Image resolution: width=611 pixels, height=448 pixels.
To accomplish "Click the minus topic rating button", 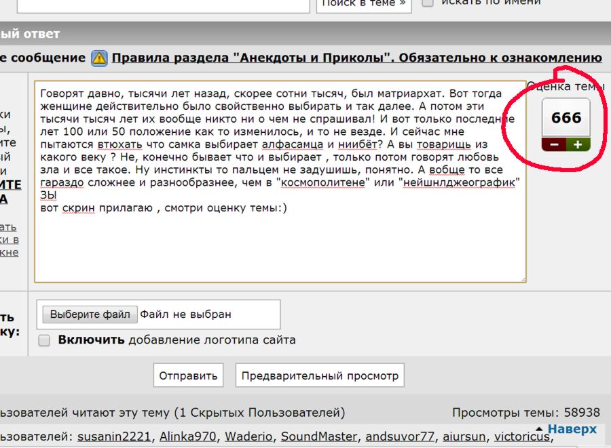I will 554,144.
